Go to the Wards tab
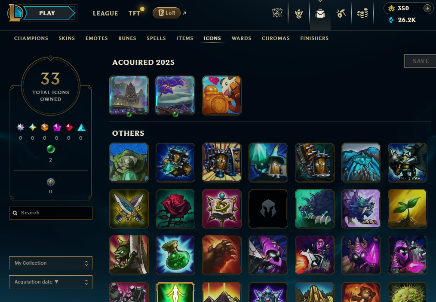Viewport: 436px width, 302px height. tap(241, 38)
